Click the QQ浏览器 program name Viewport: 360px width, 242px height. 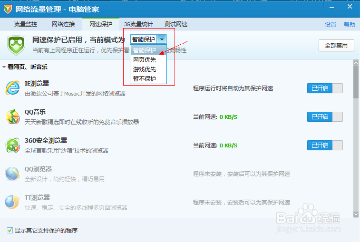[38, 169]
